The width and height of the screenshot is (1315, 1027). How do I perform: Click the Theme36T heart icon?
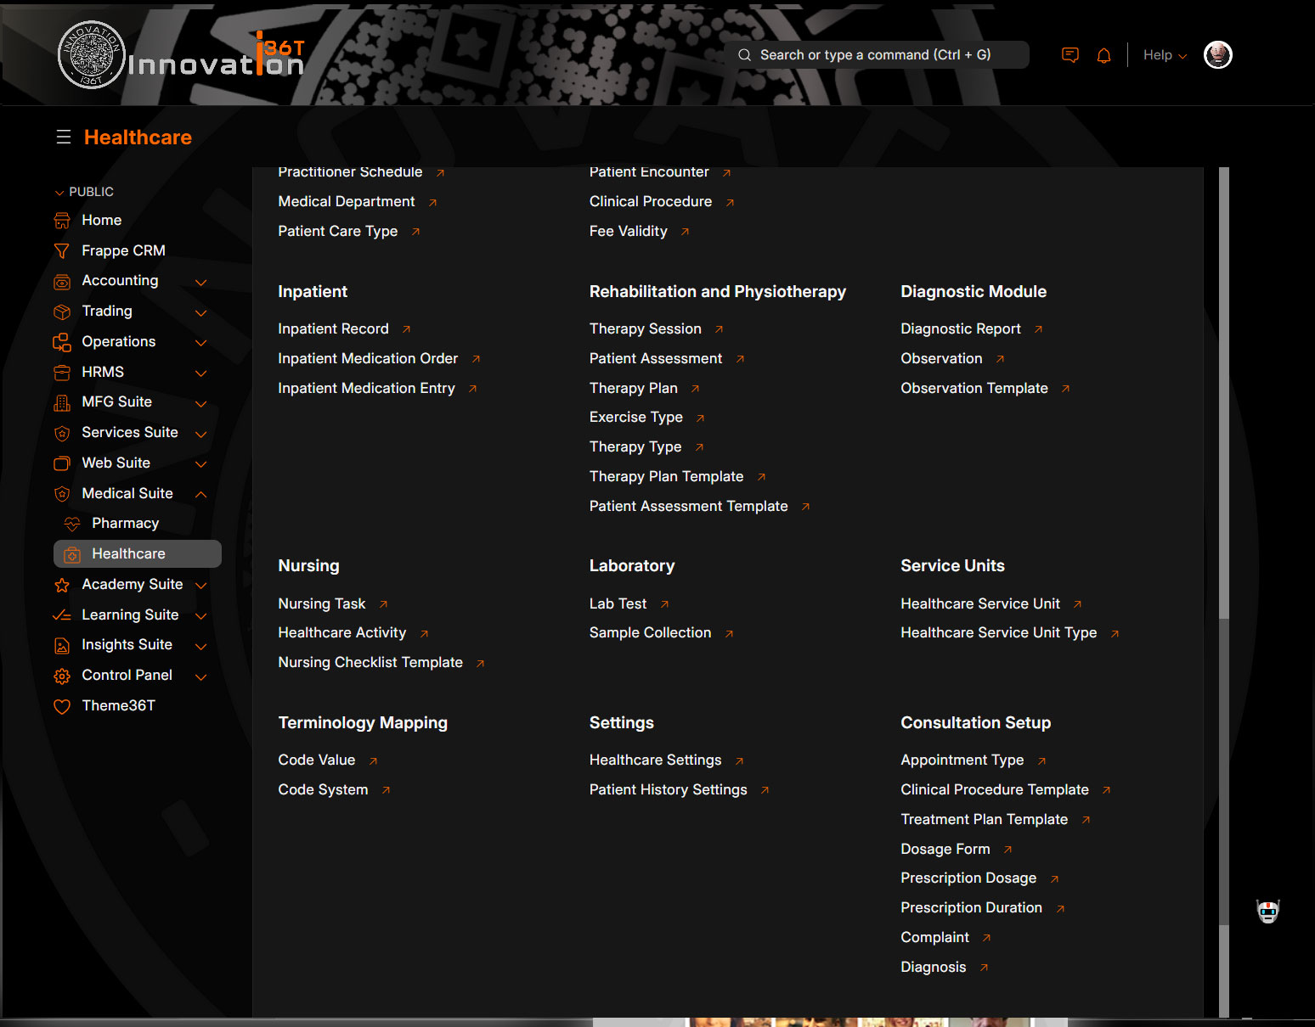coord(62,706)
